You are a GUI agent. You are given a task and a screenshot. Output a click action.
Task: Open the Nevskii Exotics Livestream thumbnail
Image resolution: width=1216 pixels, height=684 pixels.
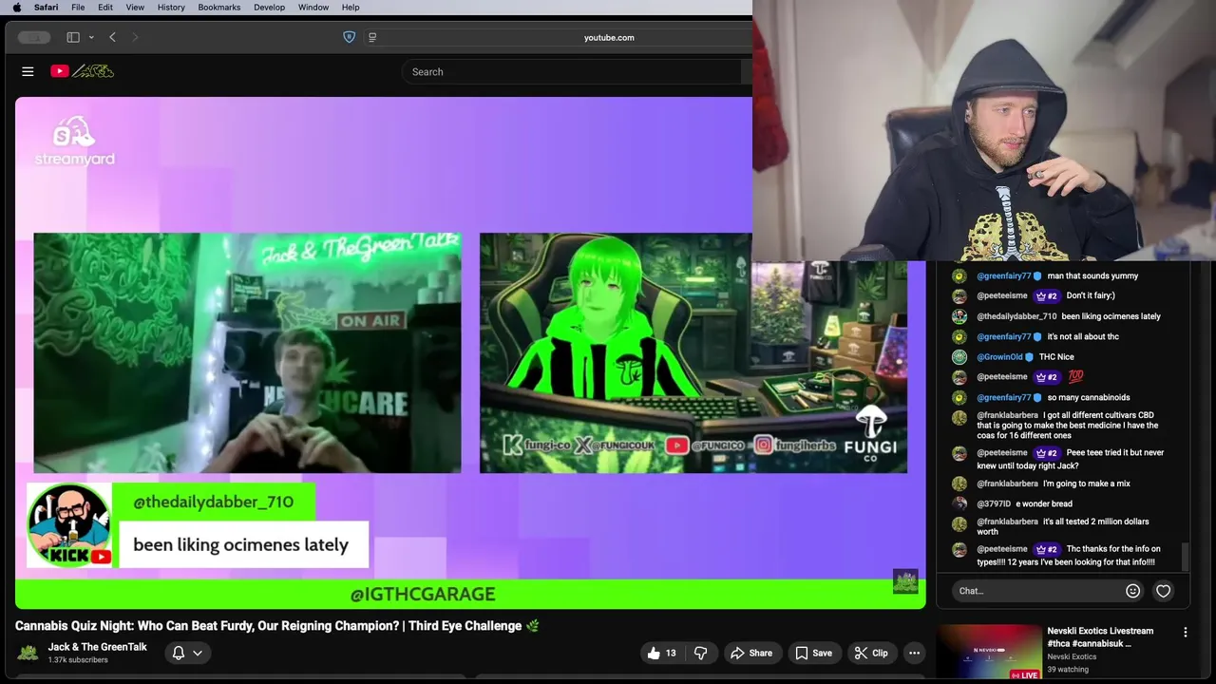(989, 652)
